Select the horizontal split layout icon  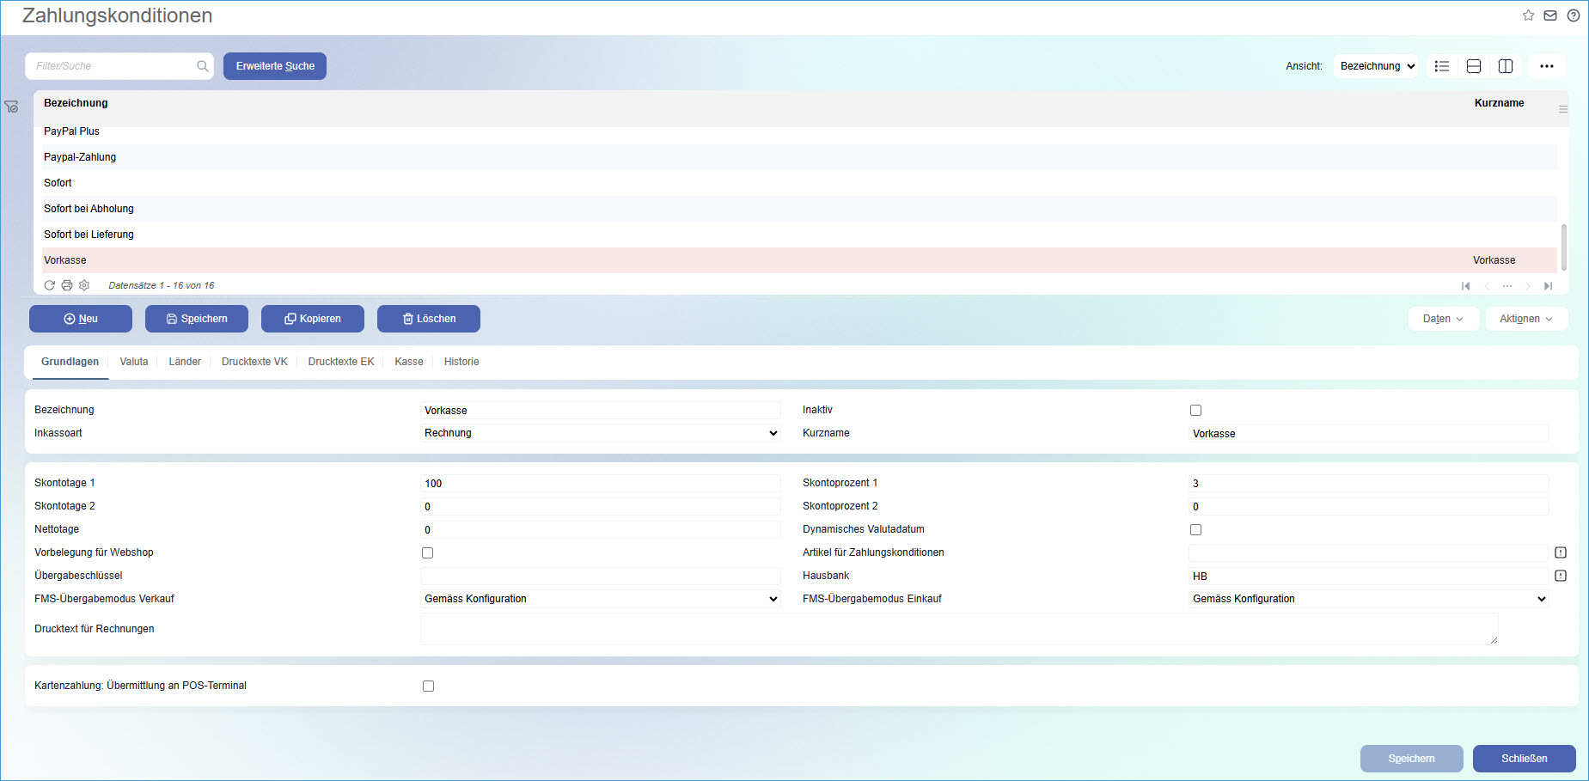pos(1474,66)
